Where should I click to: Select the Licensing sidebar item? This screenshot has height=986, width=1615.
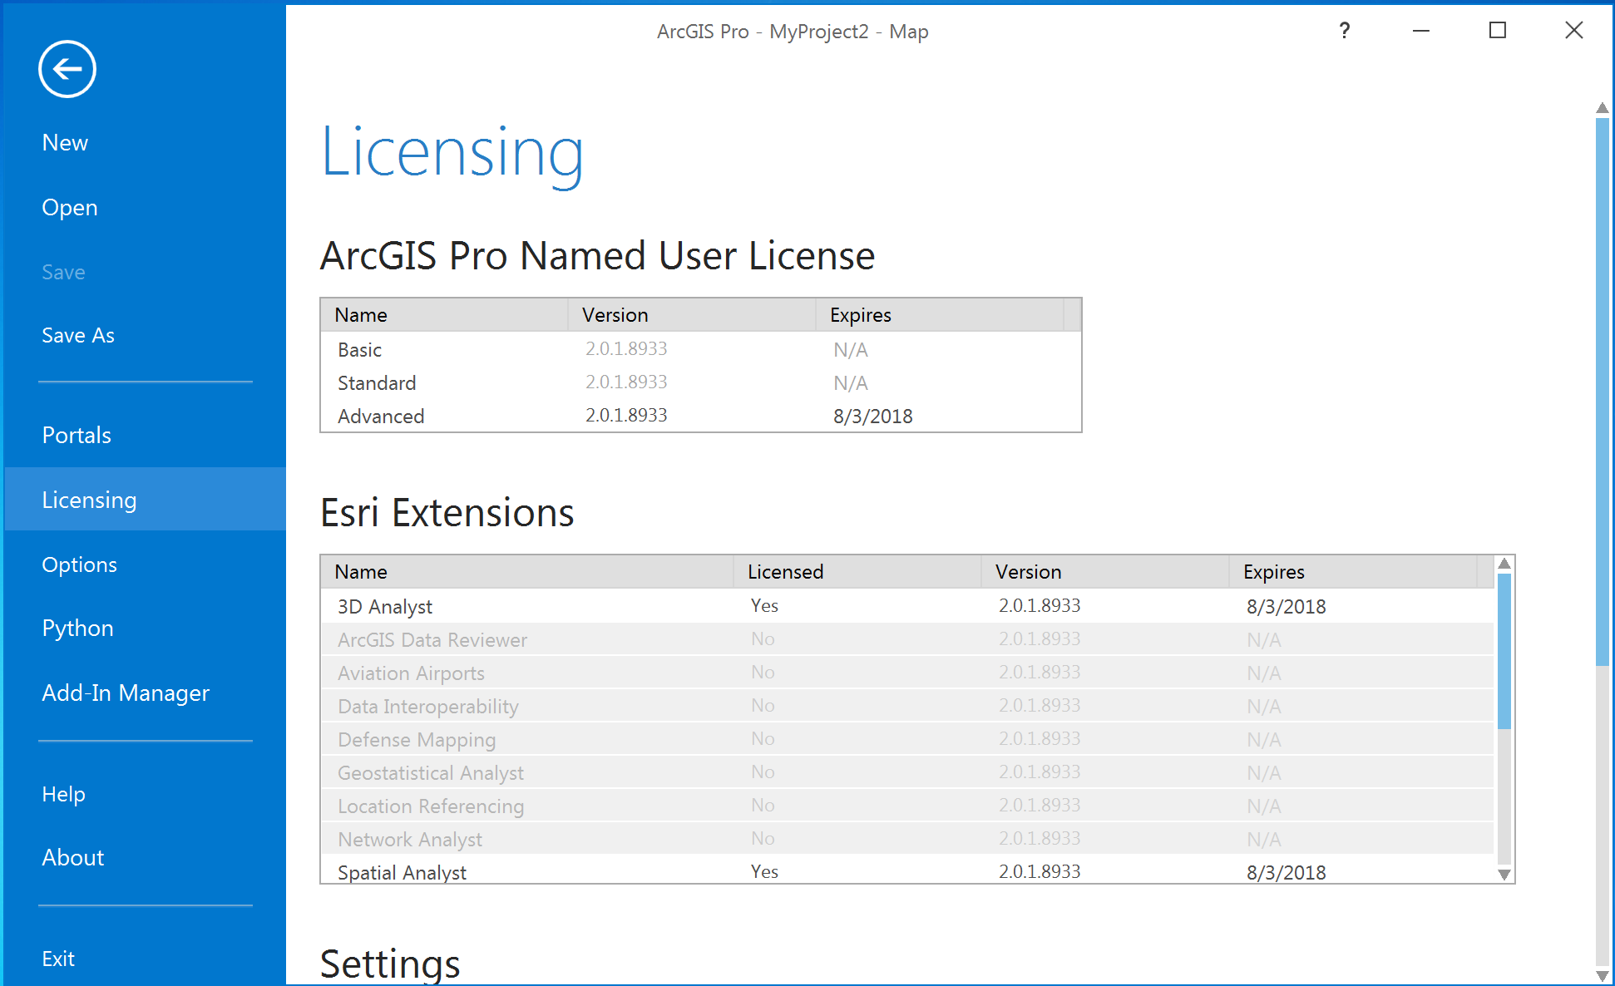pos(146,500)
